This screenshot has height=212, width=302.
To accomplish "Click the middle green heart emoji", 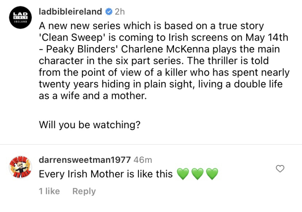I will pos(197,174).
